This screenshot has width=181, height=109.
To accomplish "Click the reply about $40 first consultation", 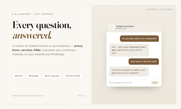I will pyautogui.click(x=129, y=71).
